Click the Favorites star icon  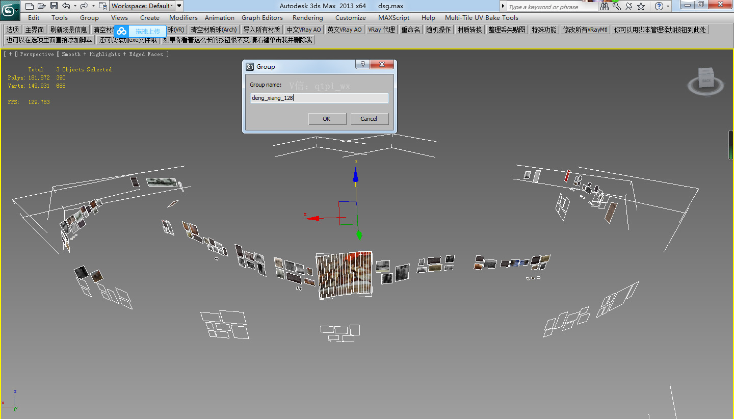(x=641, y=6)
